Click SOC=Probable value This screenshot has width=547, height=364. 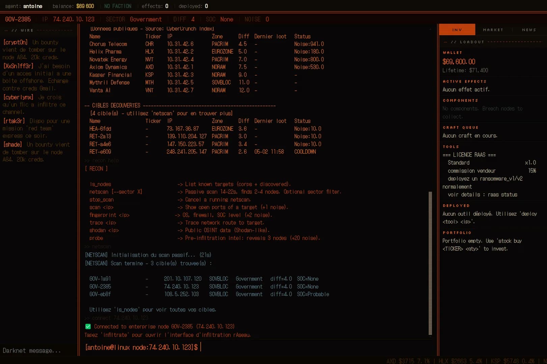click(x=313, y=294)
